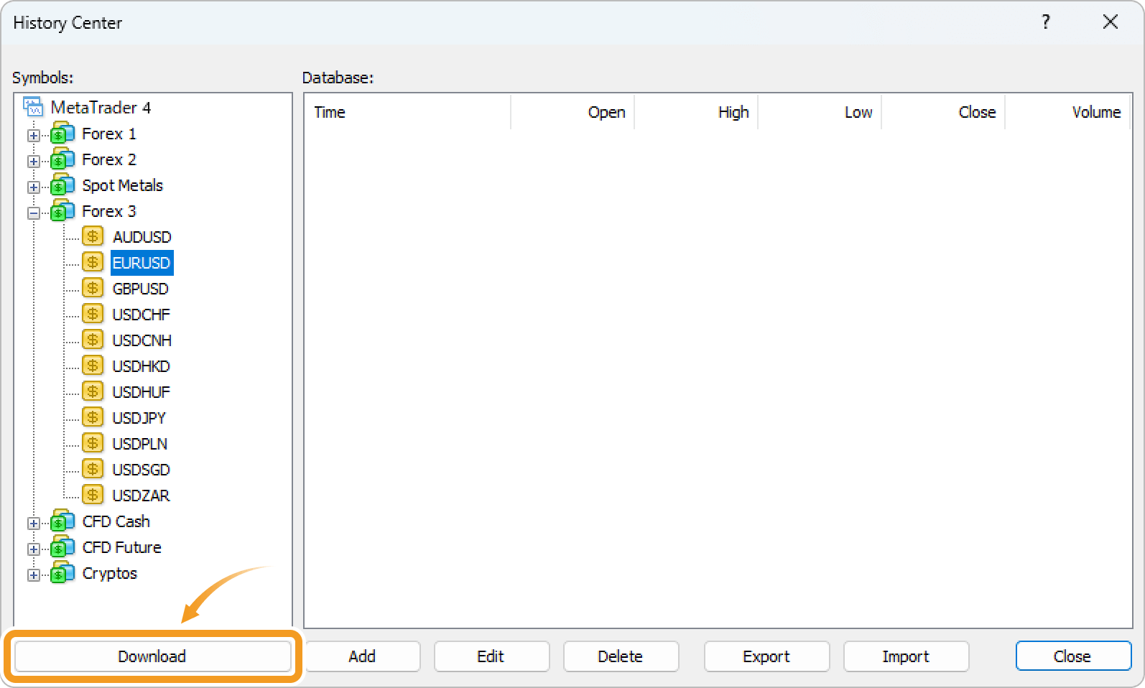
Task: Click the Open column header
Action: (572, 112)
